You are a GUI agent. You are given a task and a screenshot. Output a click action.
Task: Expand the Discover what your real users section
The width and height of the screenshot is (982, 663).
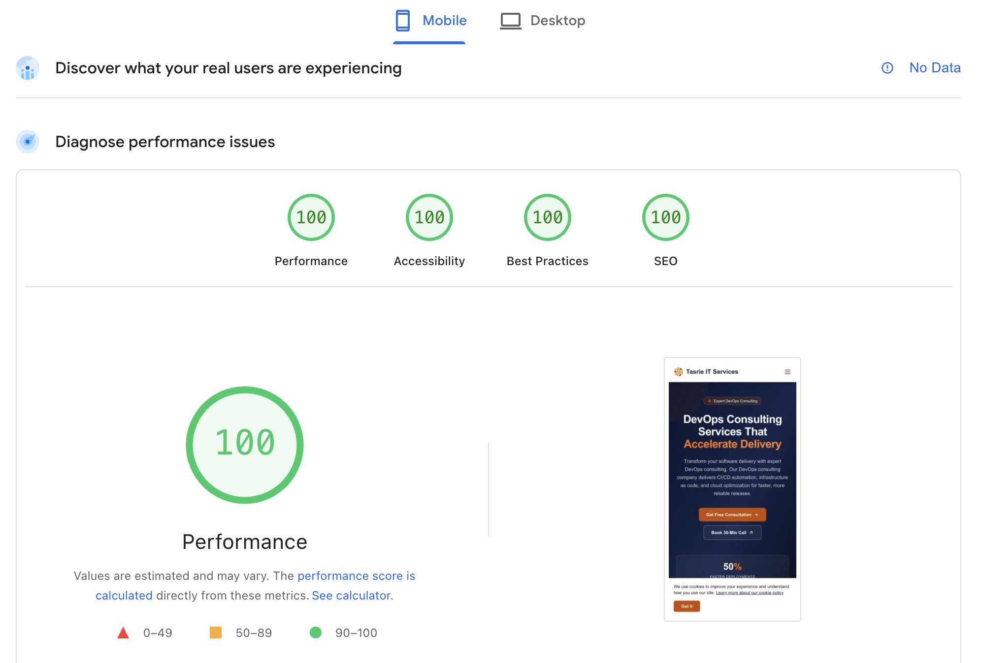tap(229, 68)
